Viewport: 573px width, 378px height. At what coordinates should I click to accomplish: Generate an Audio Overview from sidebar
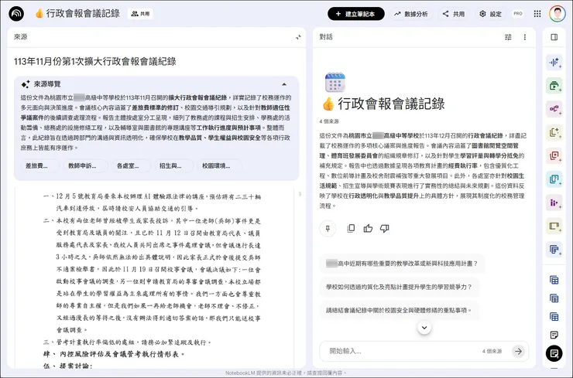pos(554,63)
